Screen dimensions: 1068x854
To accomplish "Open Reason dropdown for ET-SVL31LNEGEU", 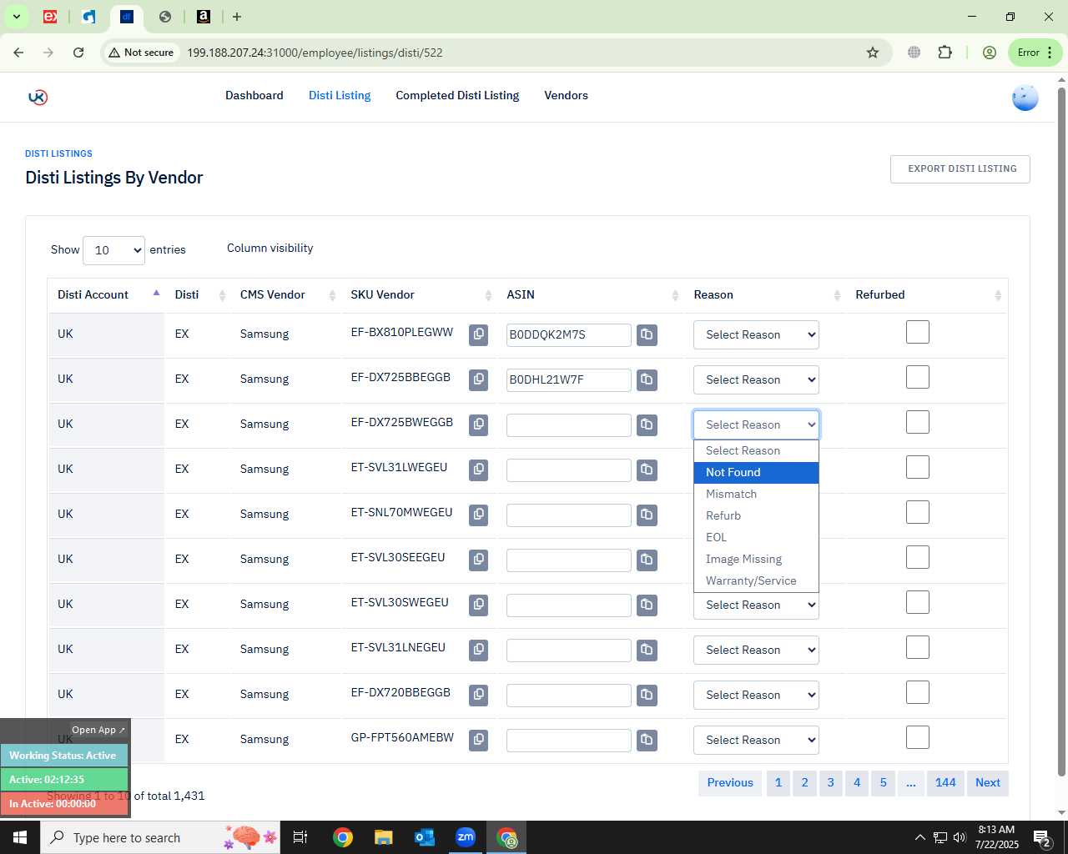I will click(x=756, y=650).
